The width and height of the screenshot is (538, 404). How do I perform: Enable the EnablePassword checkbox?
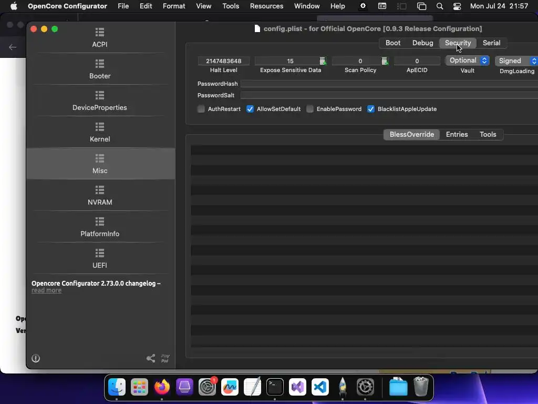(310, 109)
